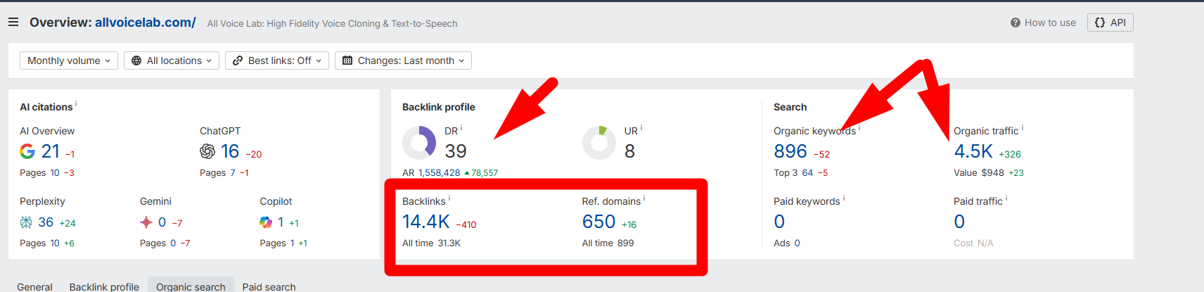
Task: Open ChatGPT citations value 16
Action: click(230, 151)
